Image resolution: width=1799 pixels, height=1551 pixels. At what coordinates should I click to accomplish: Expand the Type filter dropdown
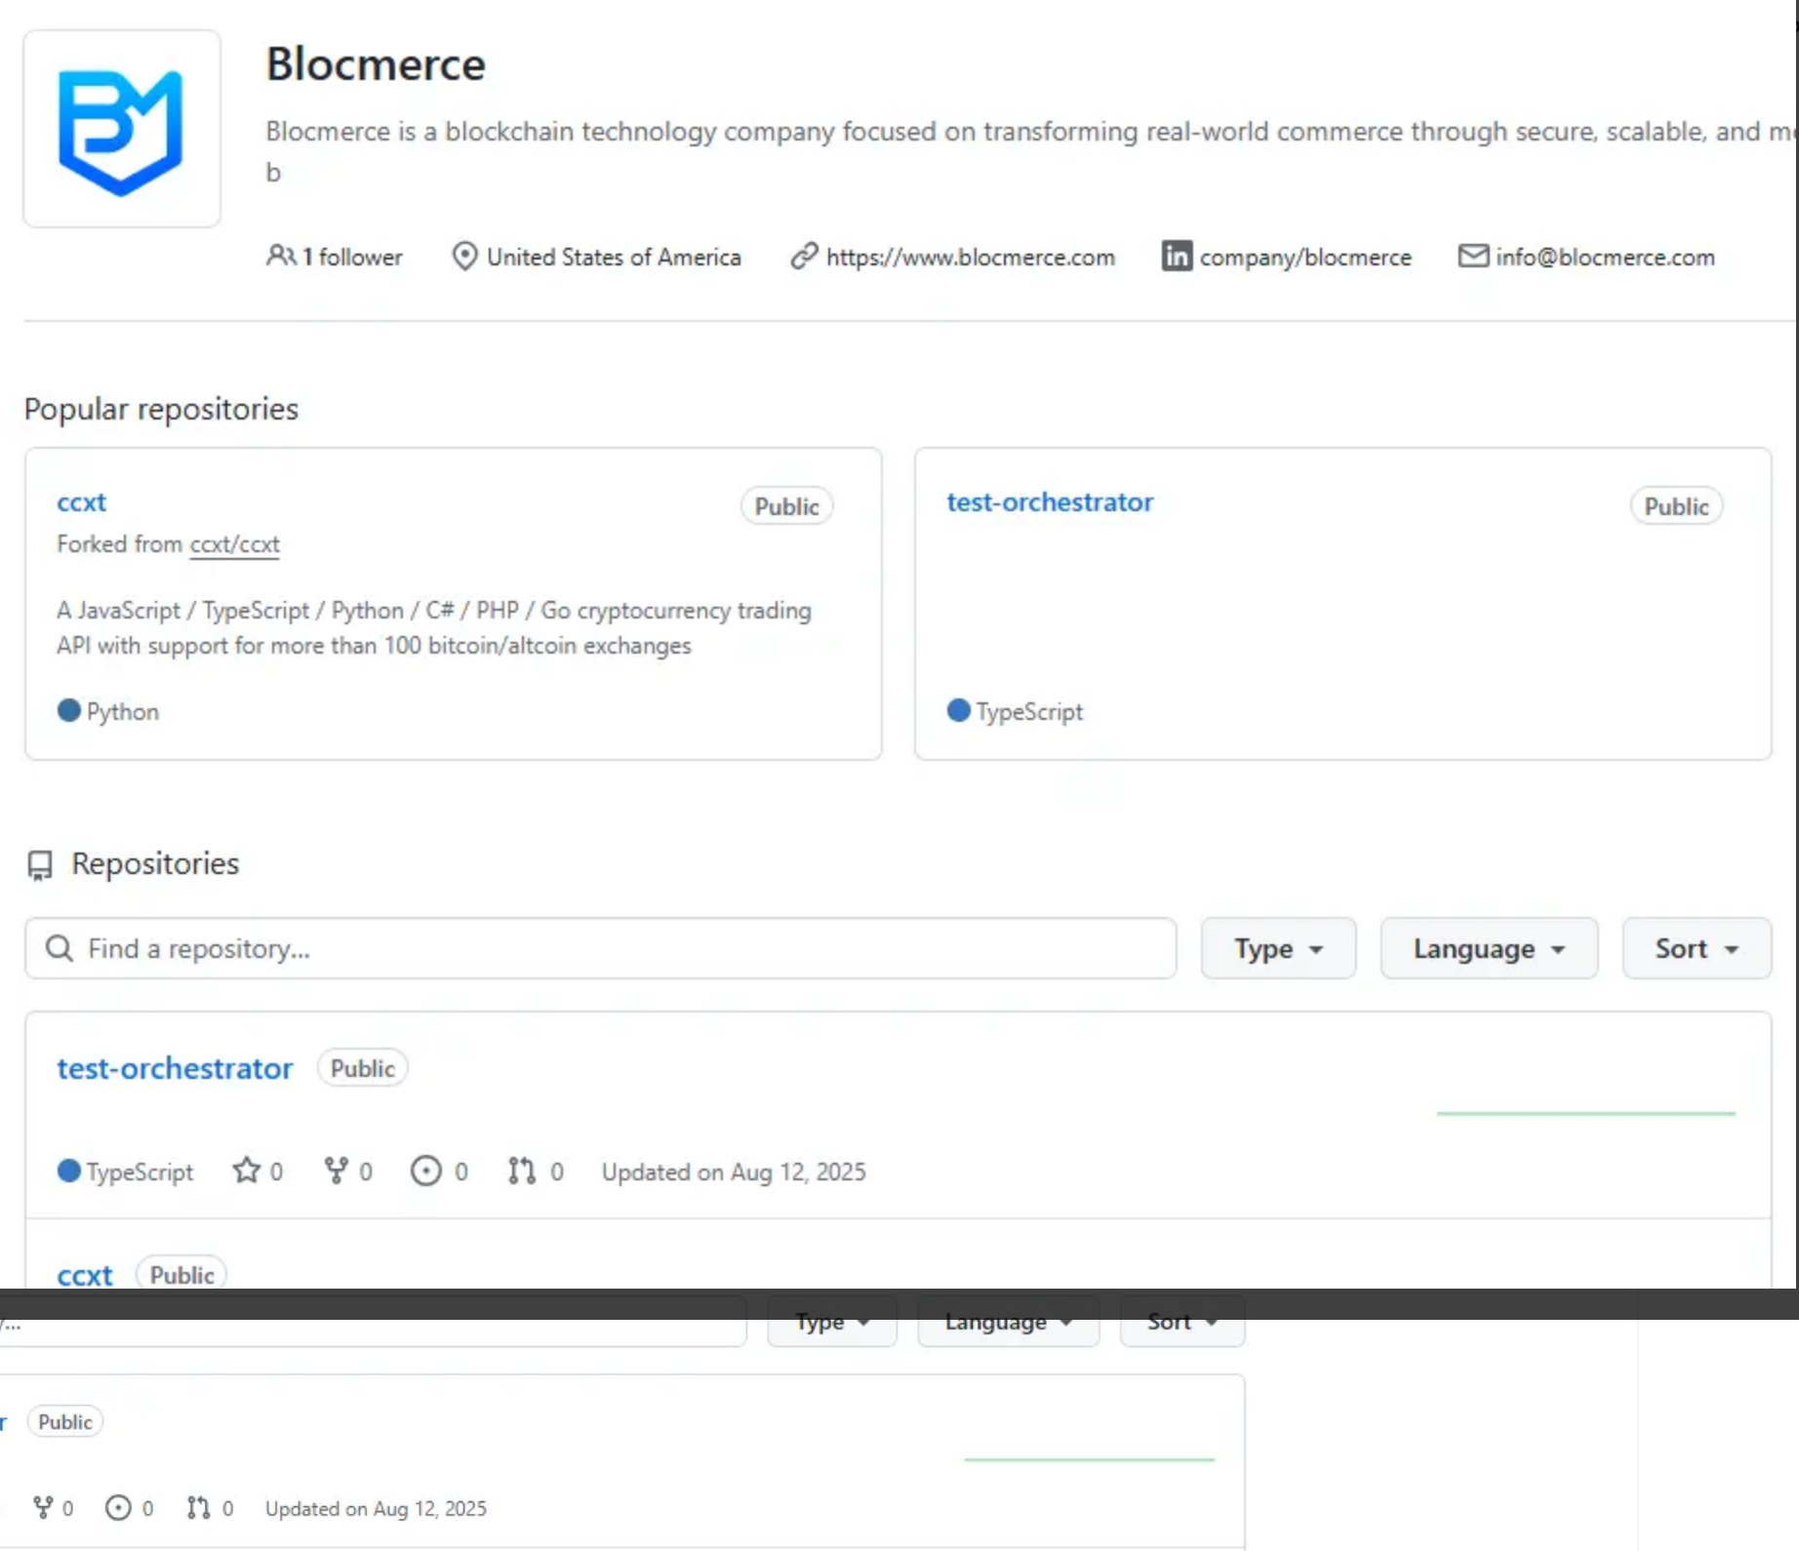1278,948
